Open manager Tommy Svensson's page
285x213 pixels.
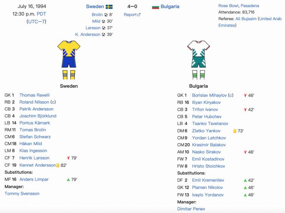[x=22, y=194]
